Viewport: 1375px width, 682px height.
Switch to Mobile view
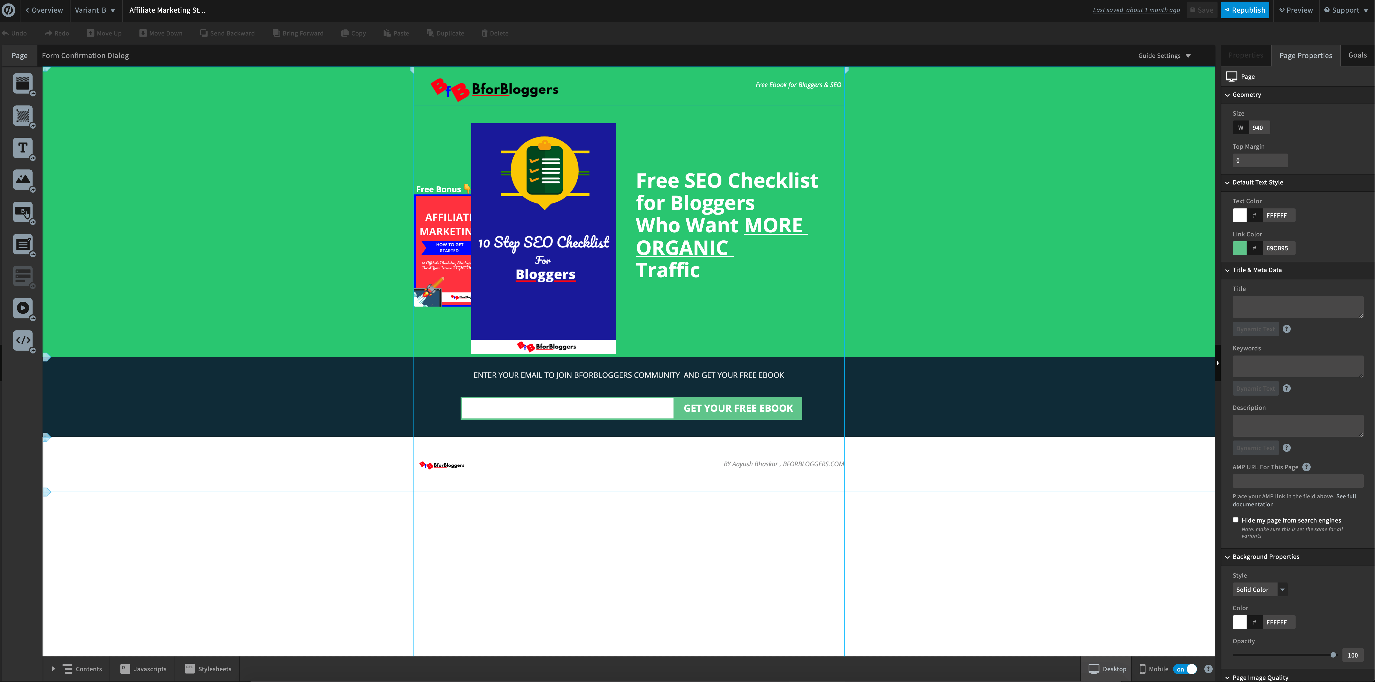(x=1154, y=669)
